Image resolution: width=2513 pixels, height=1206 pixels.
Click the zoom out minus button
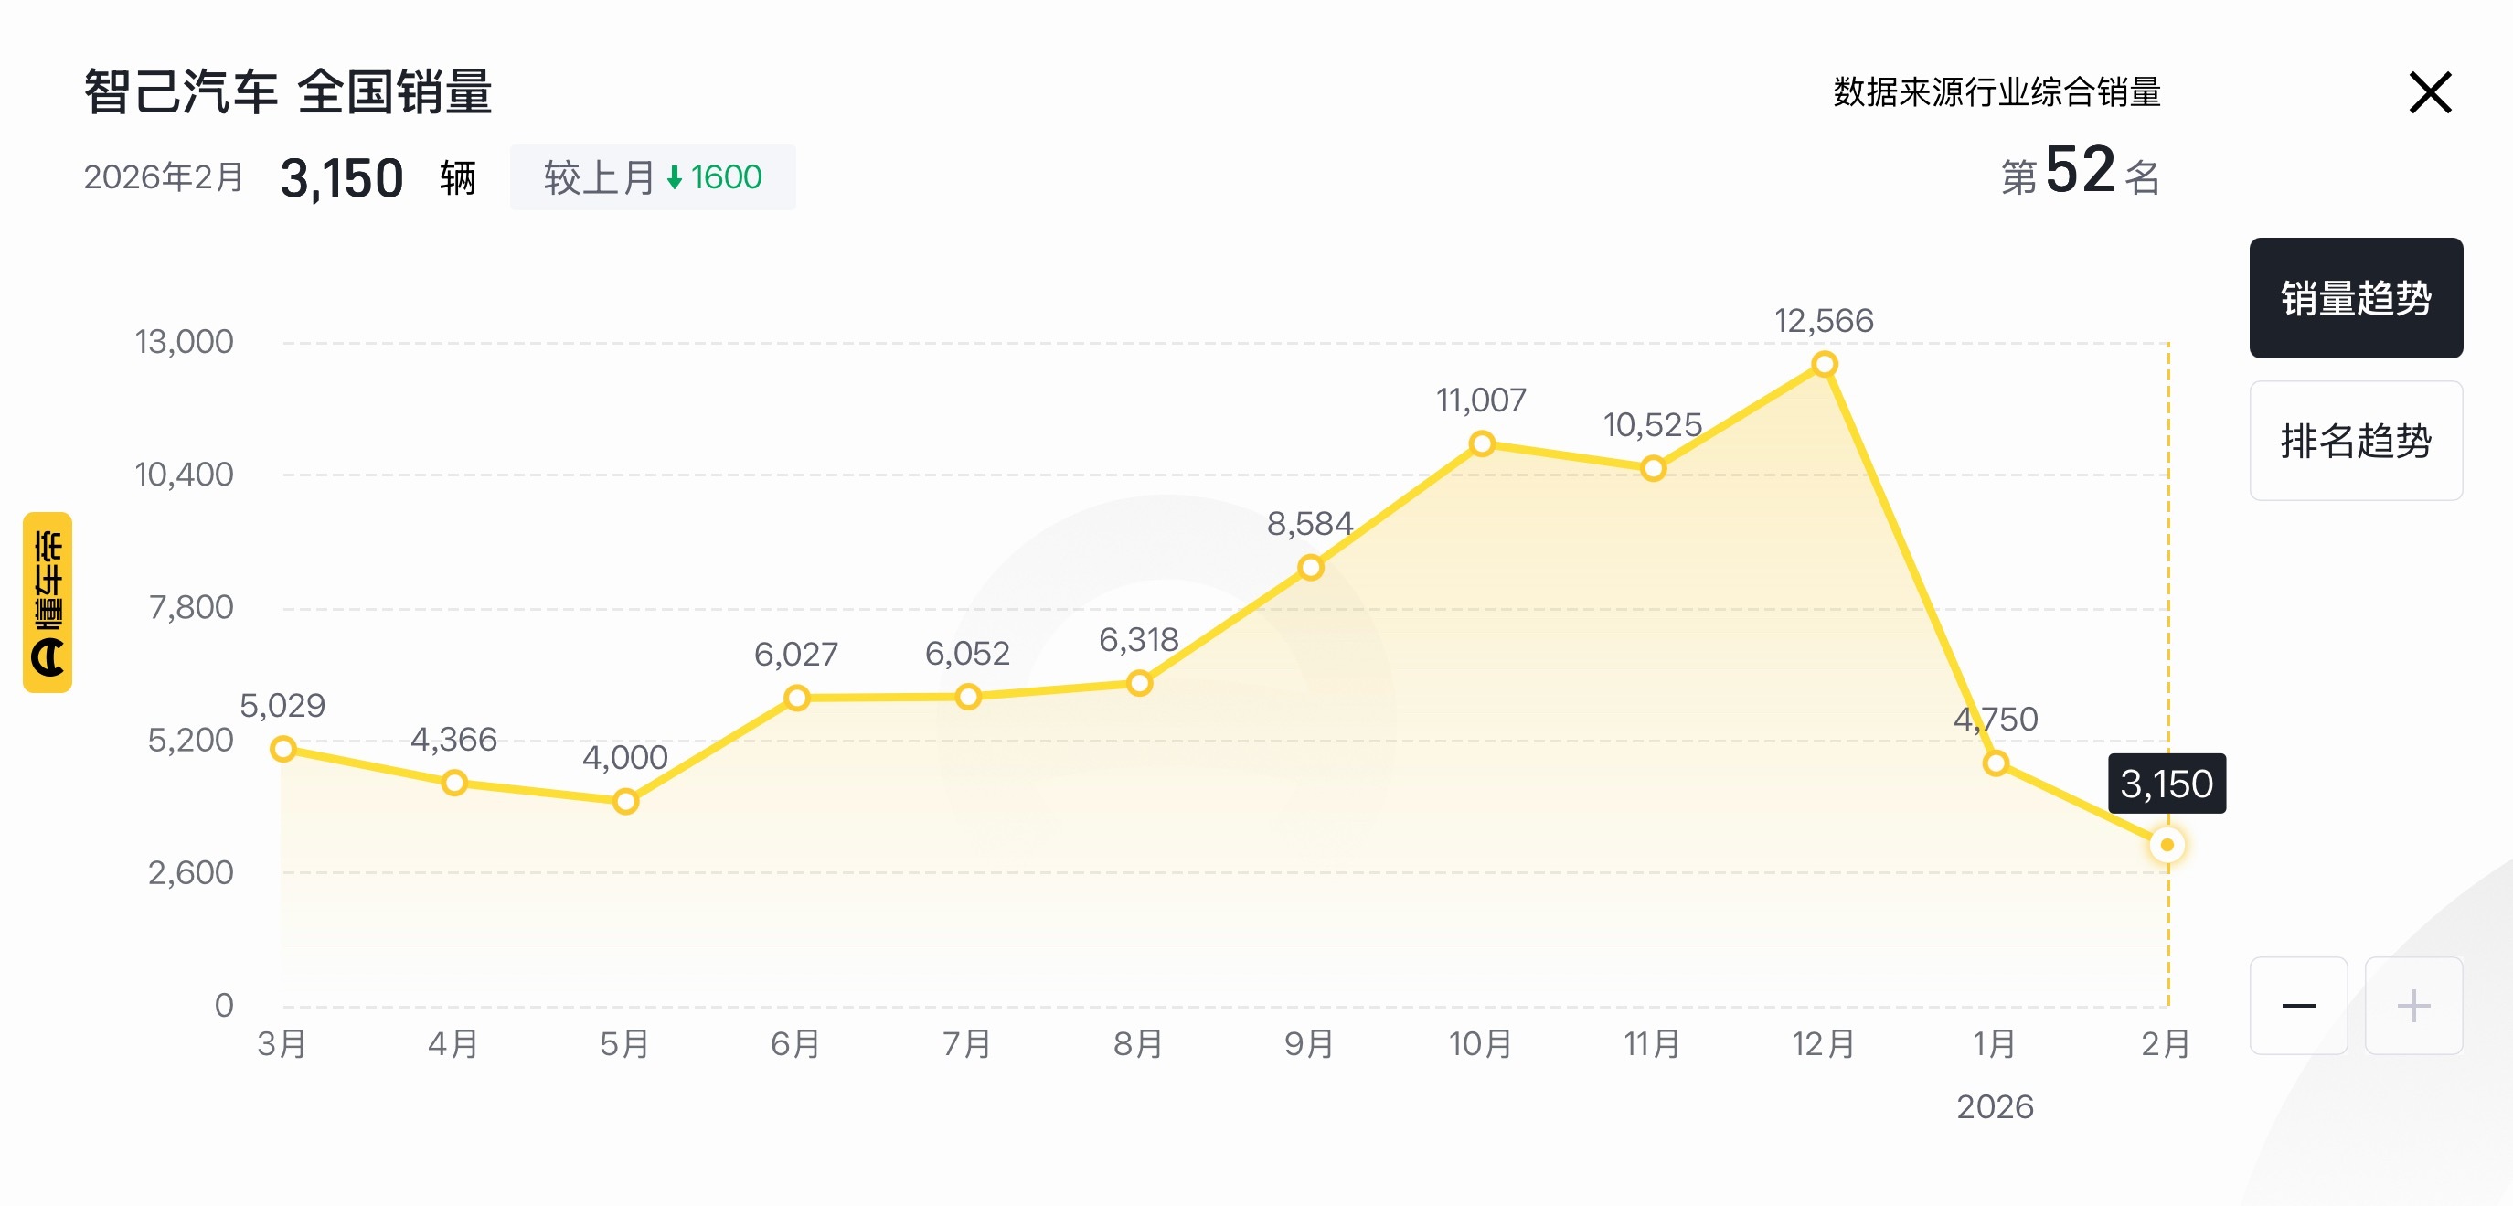[2297, 1005]
